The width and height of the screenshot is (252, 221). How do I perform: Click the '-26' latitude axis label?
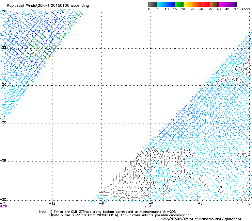[3, 122]
